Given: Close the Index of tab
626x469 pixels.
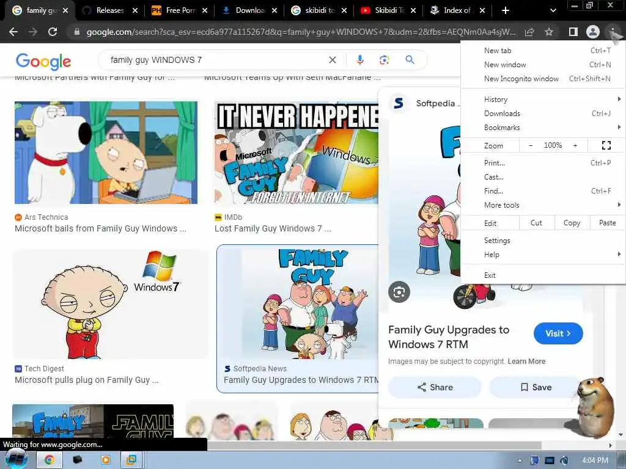Looking at the screenshot, I should (482, 10).
